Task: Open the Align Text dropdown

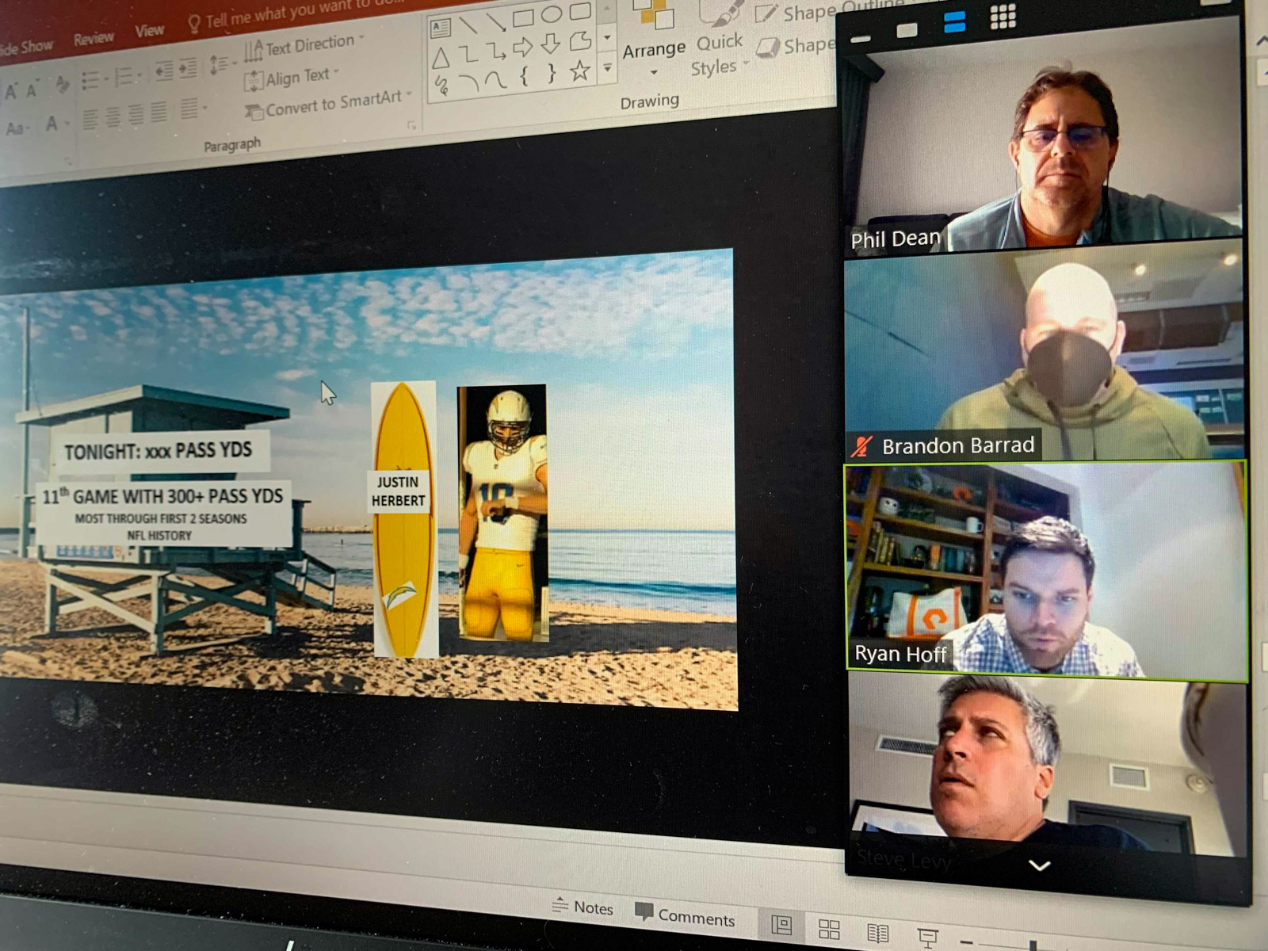Action: (x=292, y=78)
